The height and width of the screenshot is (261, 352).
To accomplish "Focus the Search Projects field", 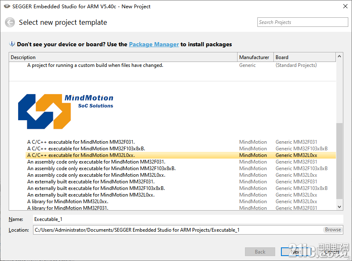I will pos(302,22).
